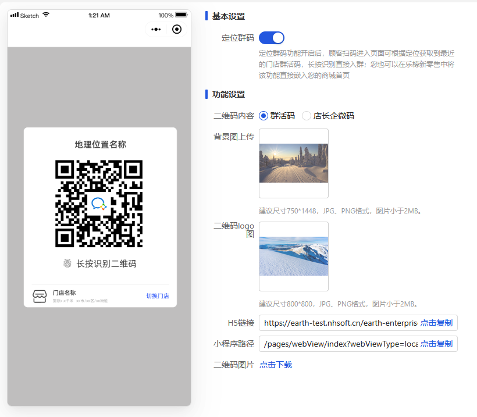Click the address line under 门店名称
The image size is (477, 417).
80,301
